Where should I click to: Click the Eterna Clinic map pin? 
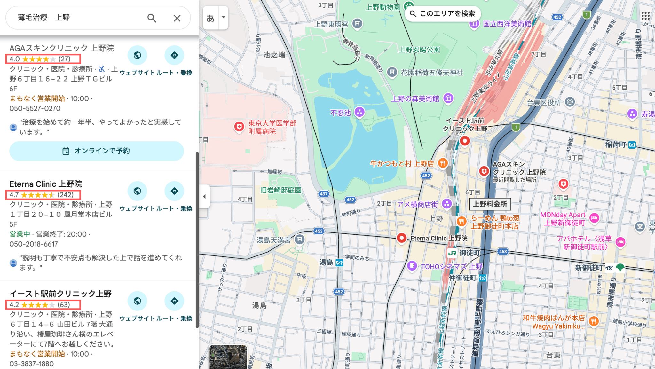click(401, 238)
